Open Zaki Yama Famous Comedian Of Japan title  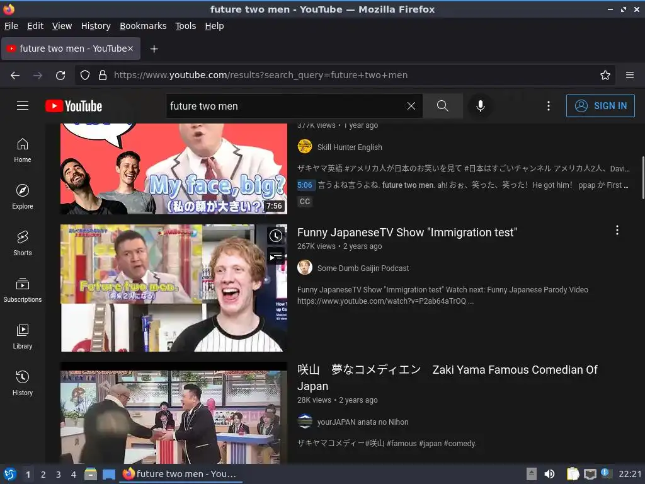(x=448, y=378)
